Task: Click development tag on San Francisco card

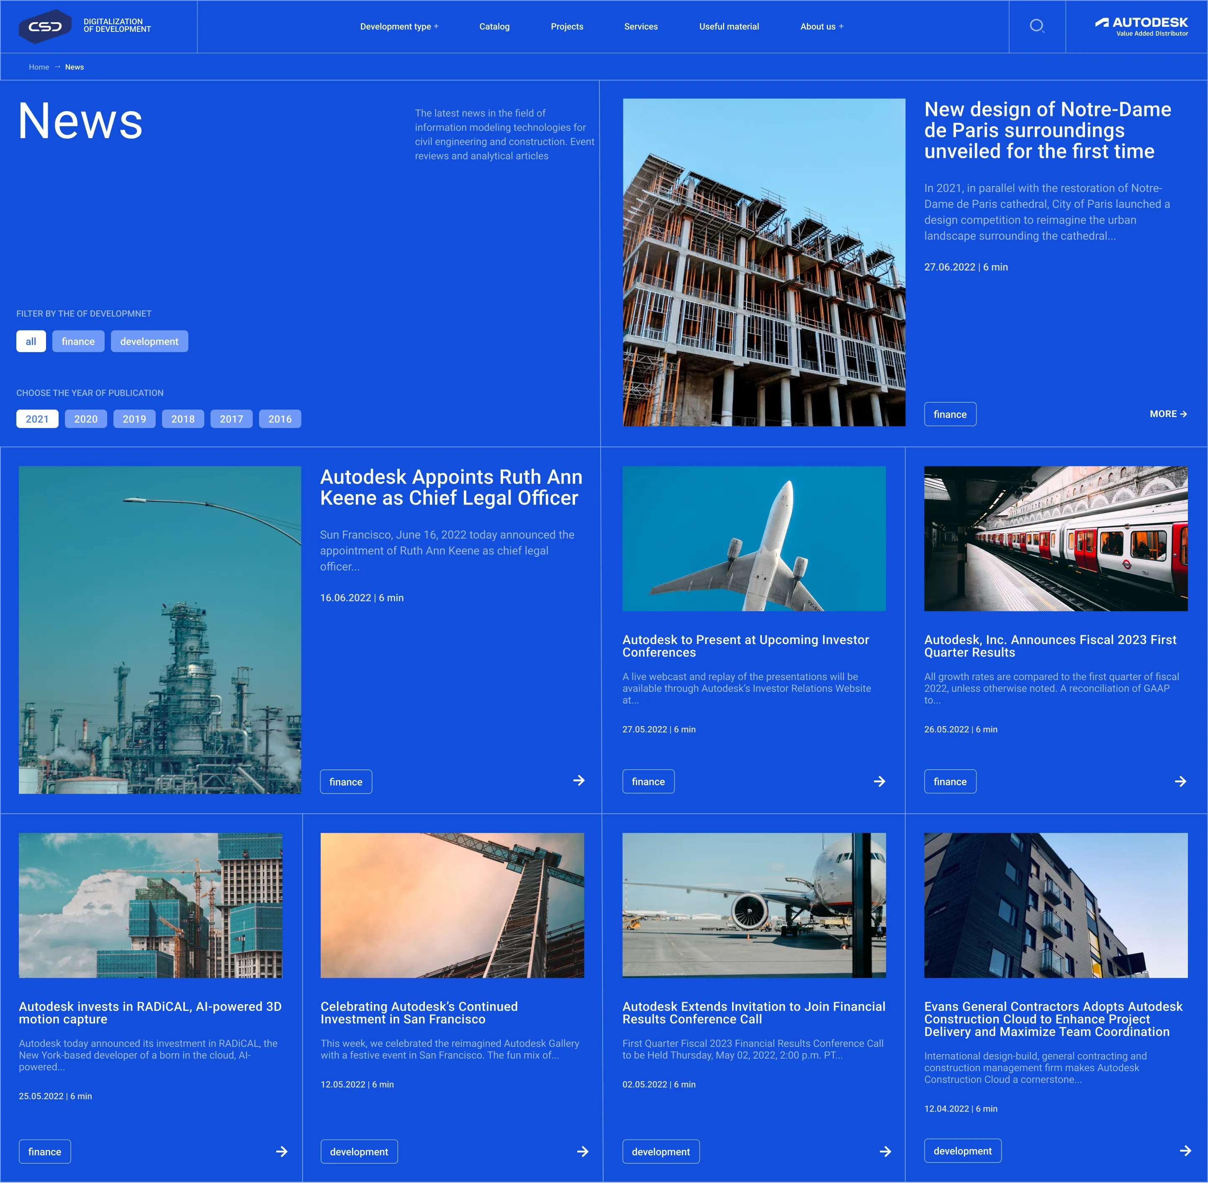Action: click(359, 1151)
